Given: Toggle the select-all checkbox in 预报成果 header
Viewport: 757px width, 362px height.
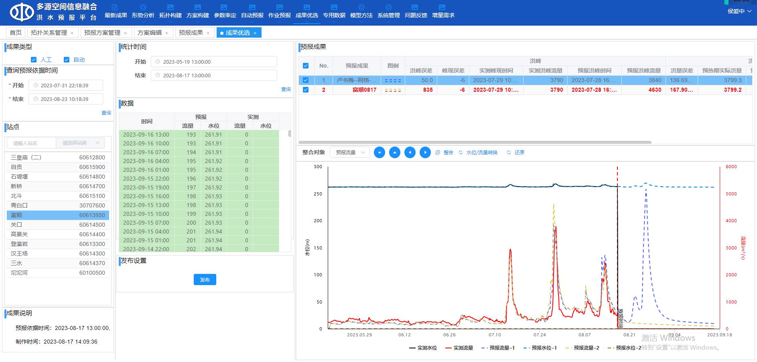Looking at the screenshot, I should tap(306, 66).
